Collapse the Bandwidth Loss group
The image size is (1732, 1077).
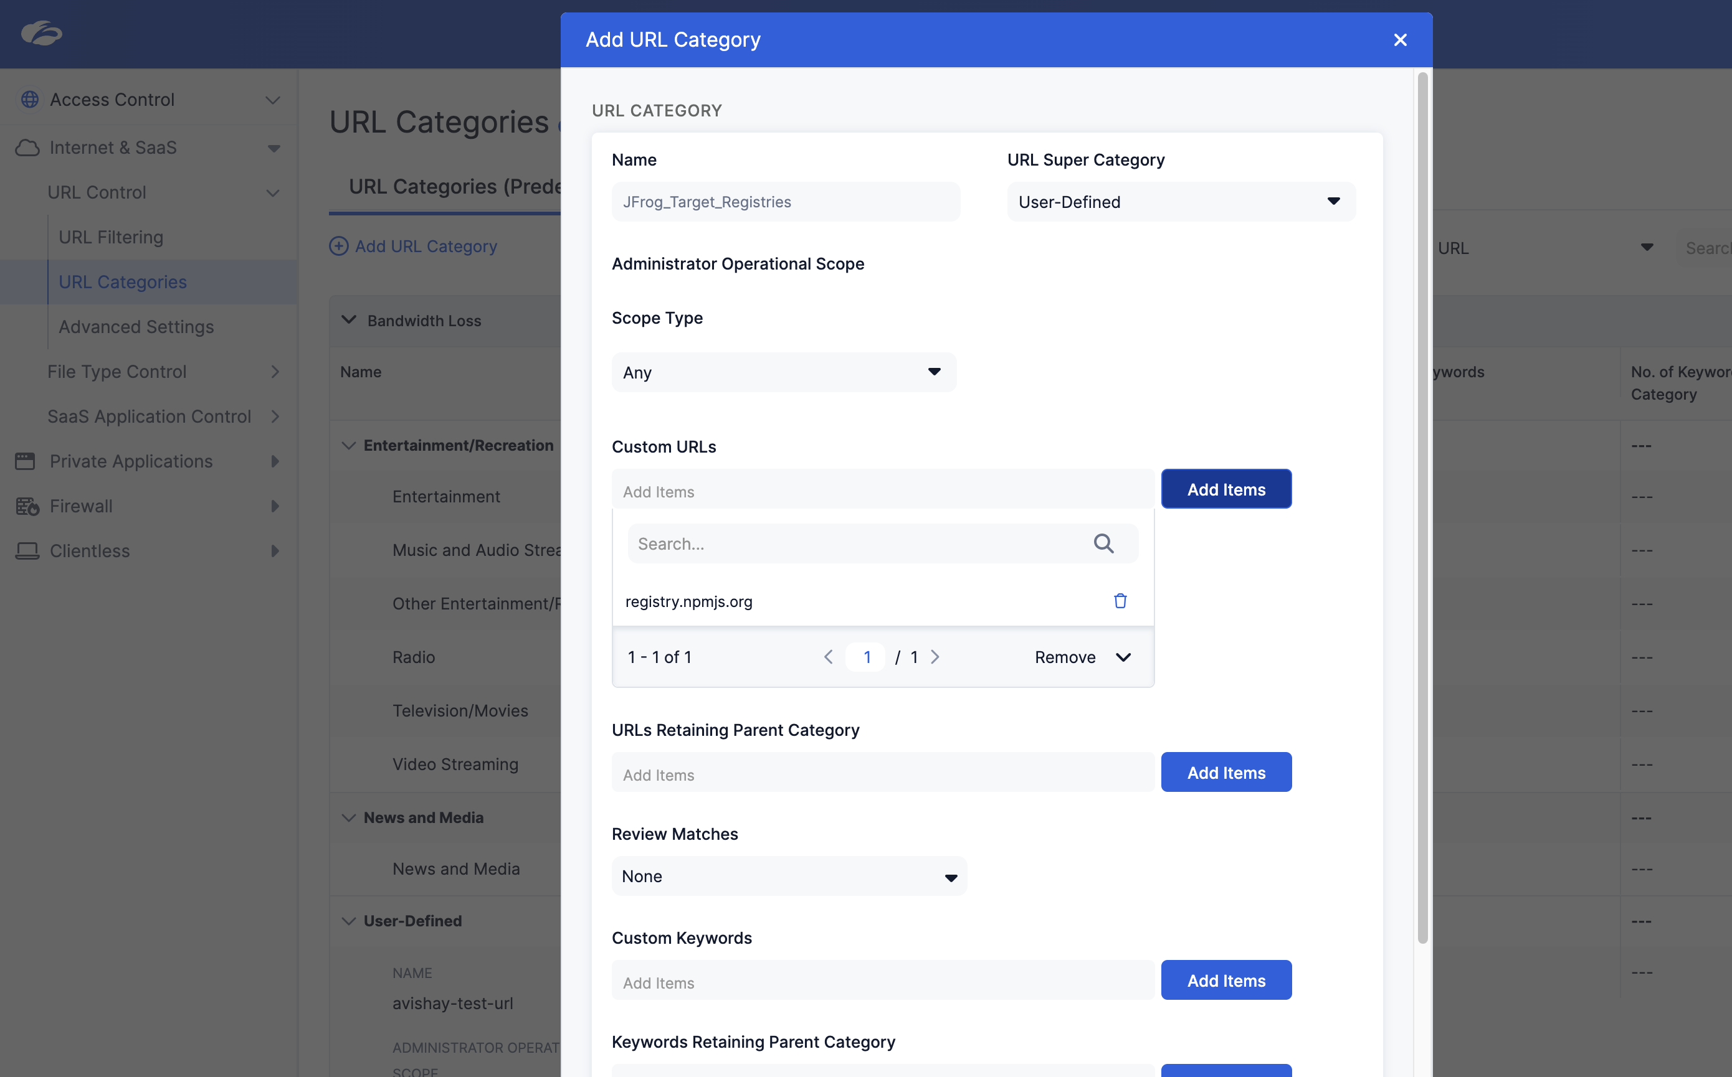[348, 320]
